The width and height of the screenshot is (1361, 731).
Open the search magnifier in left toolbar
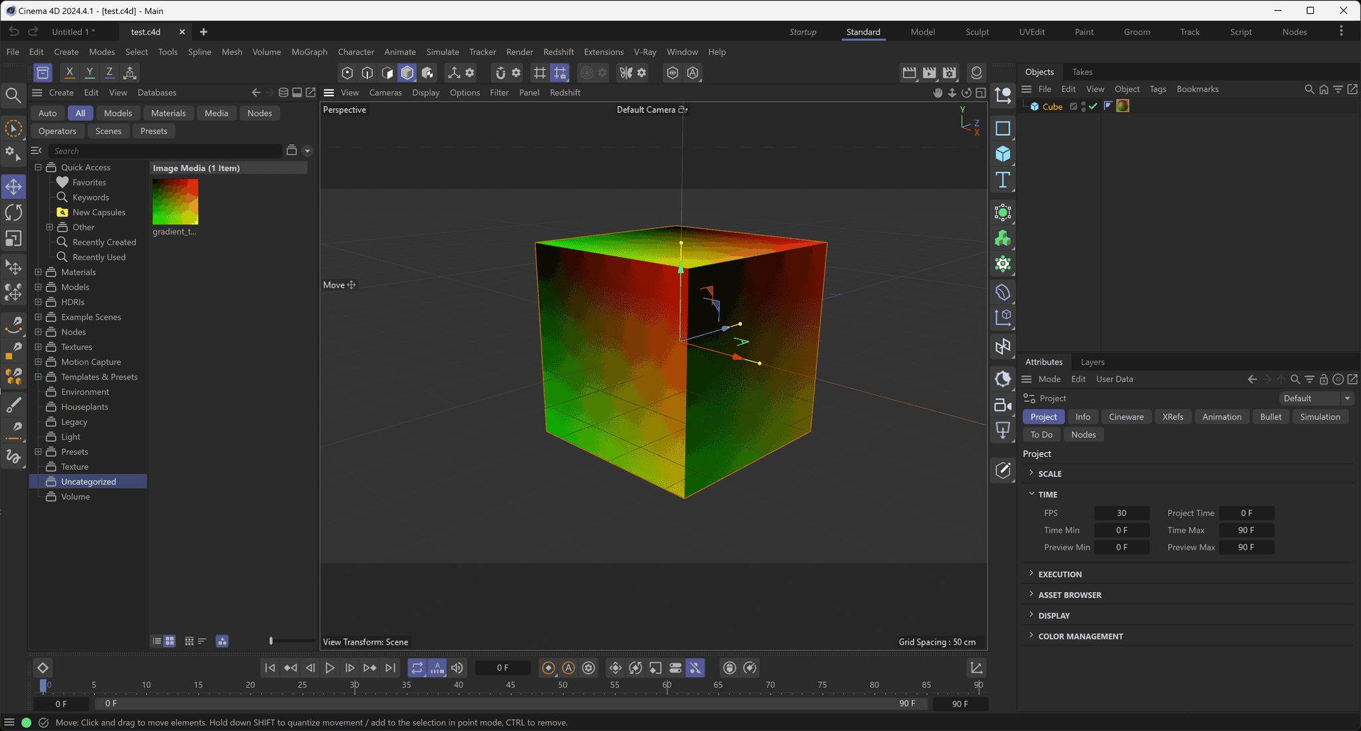(x=13, y=96)
